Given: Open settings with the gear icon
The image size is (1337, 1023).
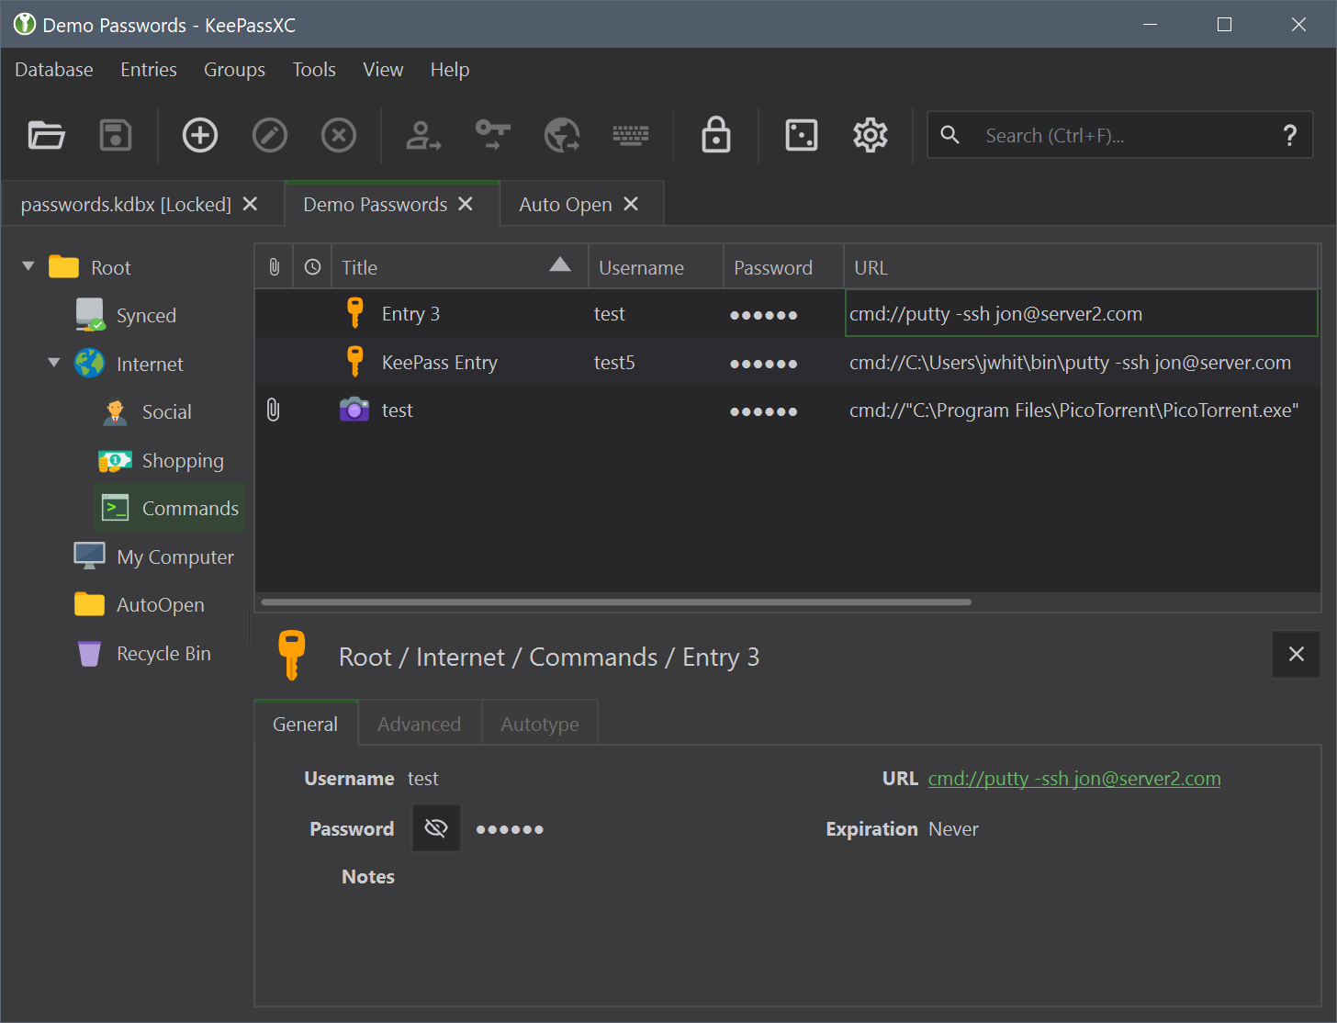Looking at the screenshot, I should tap(871, 136).
